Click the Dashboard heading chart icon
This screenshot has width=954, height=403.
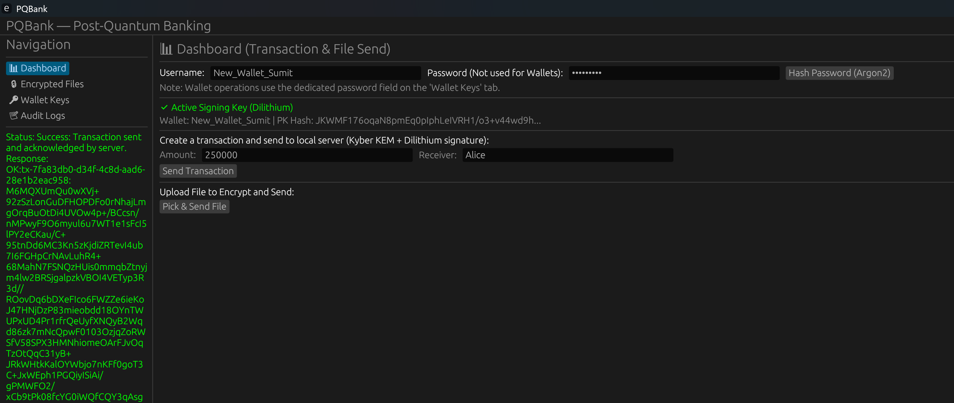pyautogui.click(x=166, y=49)
